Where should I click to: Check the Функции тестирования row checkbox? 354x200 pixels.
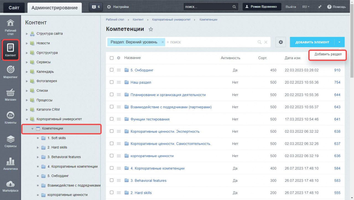coord(112,119)
